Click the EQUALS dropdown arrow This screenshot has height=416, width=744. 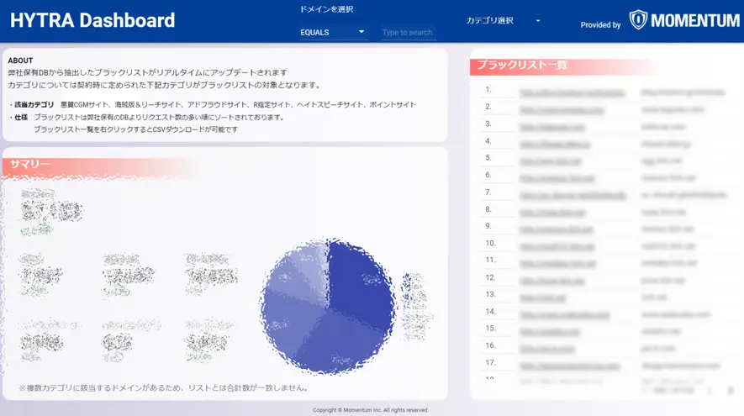coord(362,32)
